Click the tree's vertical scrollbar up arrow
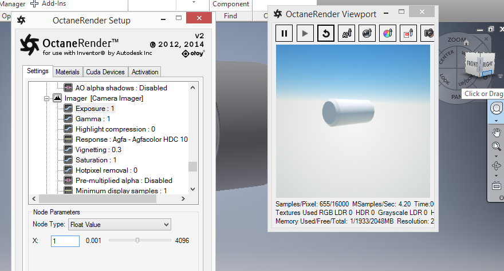Screen dimensions: 504x271 [x=192, y=87]
